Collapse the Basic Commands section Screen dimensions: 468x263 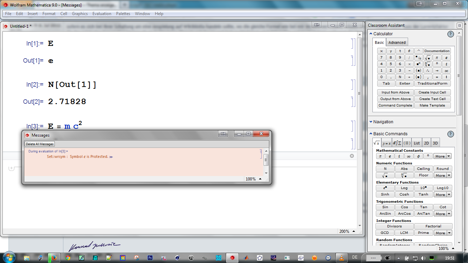point(371,134)
